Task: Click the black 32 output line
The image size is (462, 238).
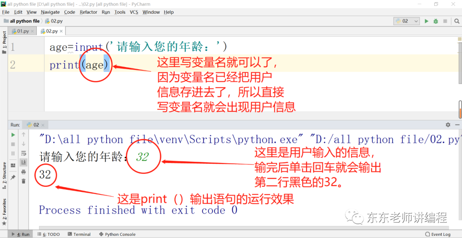Action: (45, 175)
